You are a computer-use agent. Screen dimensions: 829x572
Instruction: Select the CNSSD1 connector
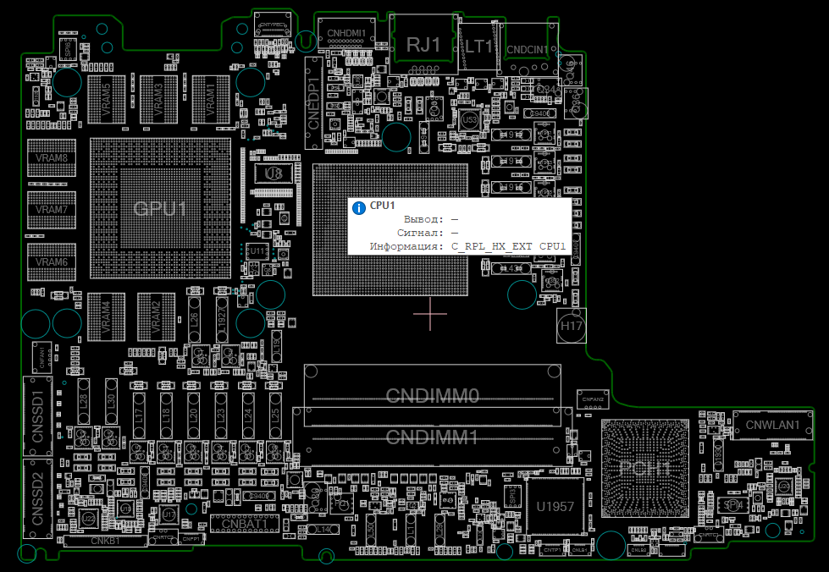(x=37, y=414)
